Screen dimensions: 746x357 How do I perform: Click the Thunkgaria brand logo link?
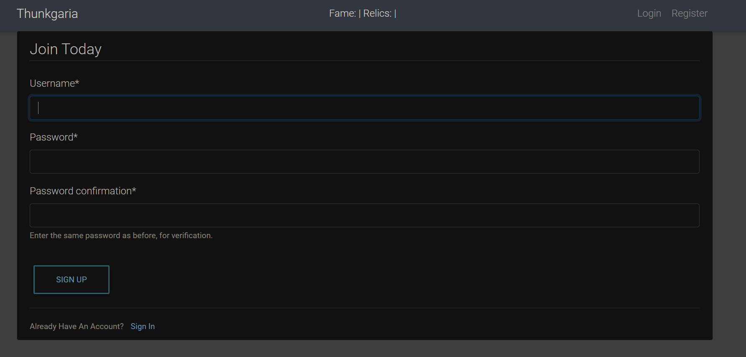point(47,14)
